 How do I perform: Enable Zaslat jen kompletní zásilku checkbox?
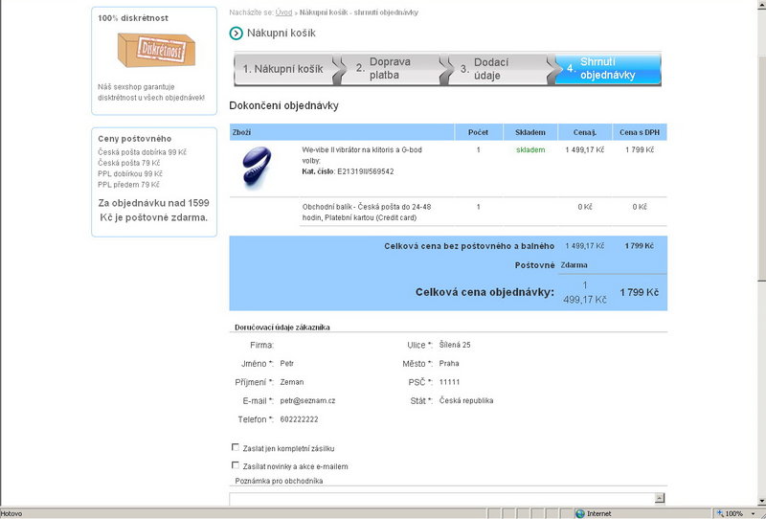click(236, 447)
